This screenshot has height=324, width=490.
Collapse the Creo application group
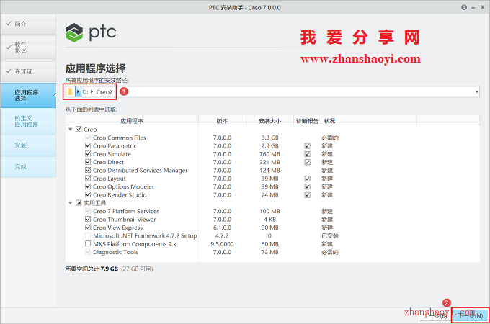point(71,129)
